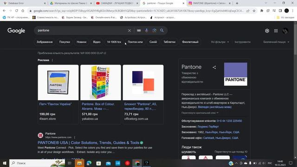Open the on-screen keyboard icon in search box

pyautogui.click(x=139, y=31)
